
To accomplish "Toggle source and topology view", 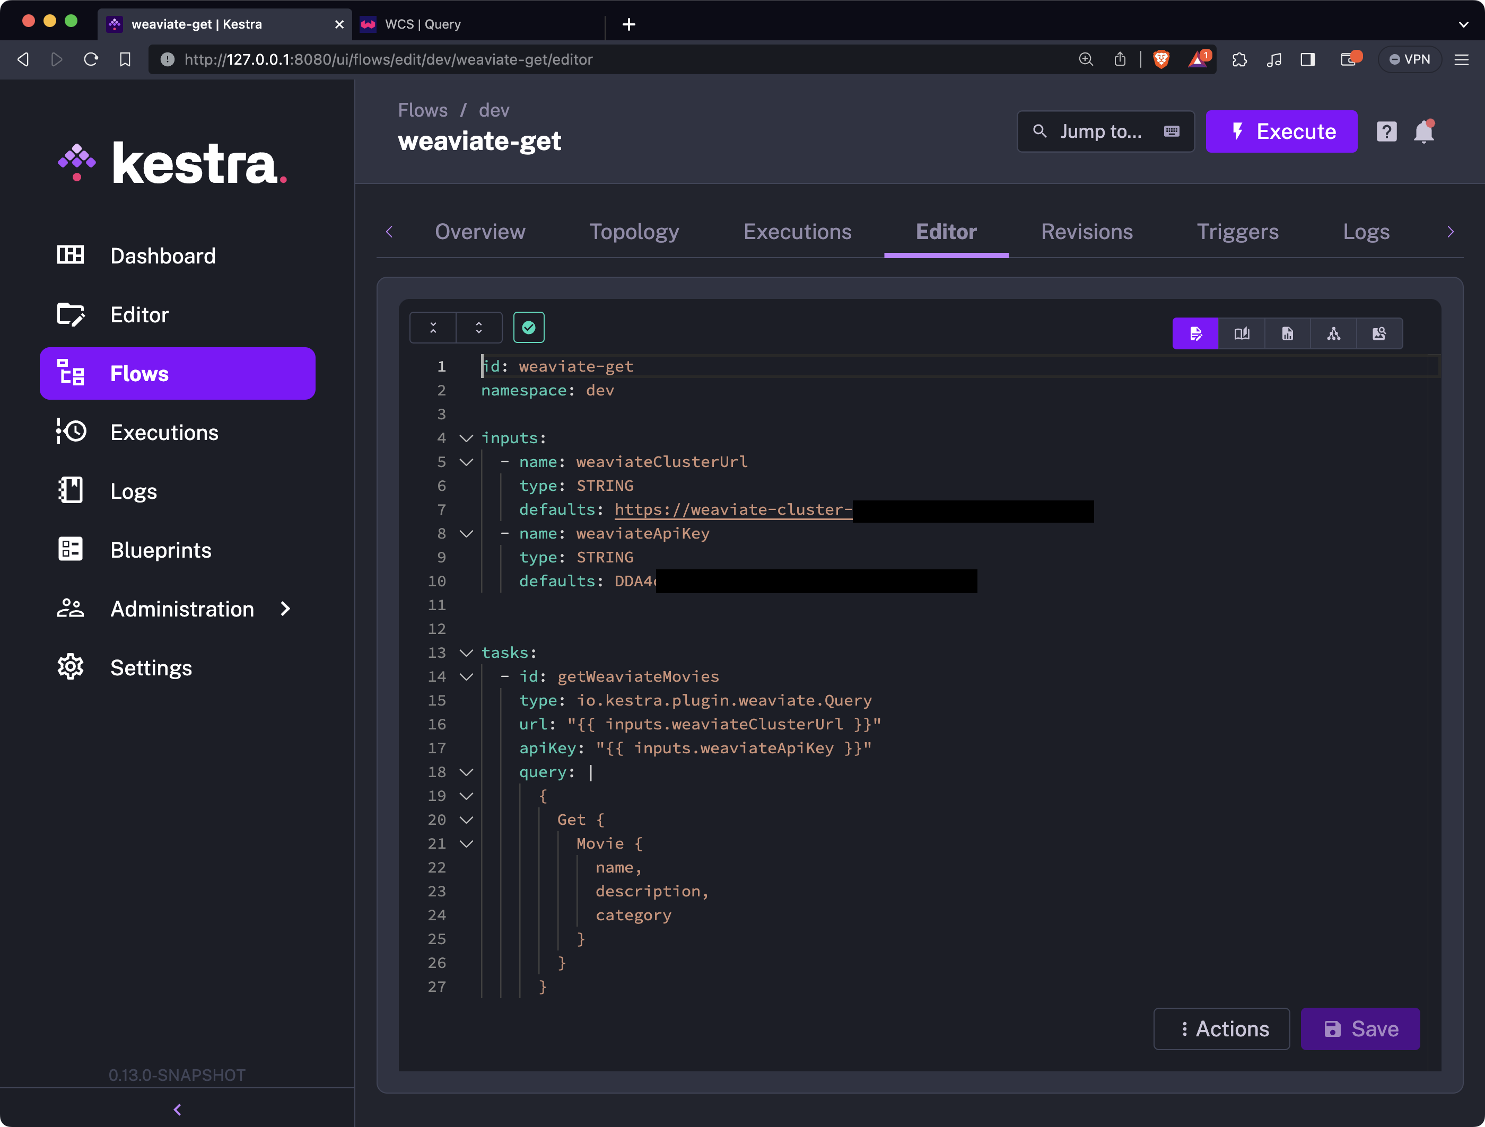I will (1287, 333).
